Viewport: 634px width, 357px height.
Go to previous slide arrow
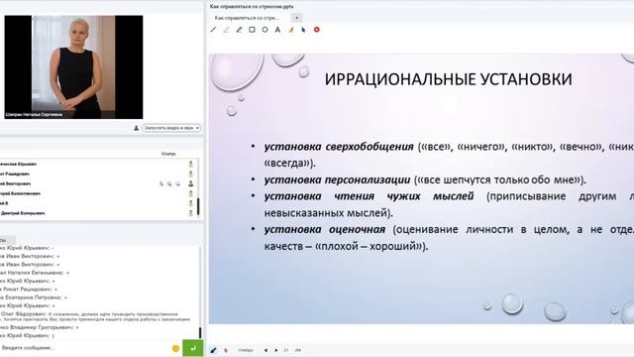265,350
